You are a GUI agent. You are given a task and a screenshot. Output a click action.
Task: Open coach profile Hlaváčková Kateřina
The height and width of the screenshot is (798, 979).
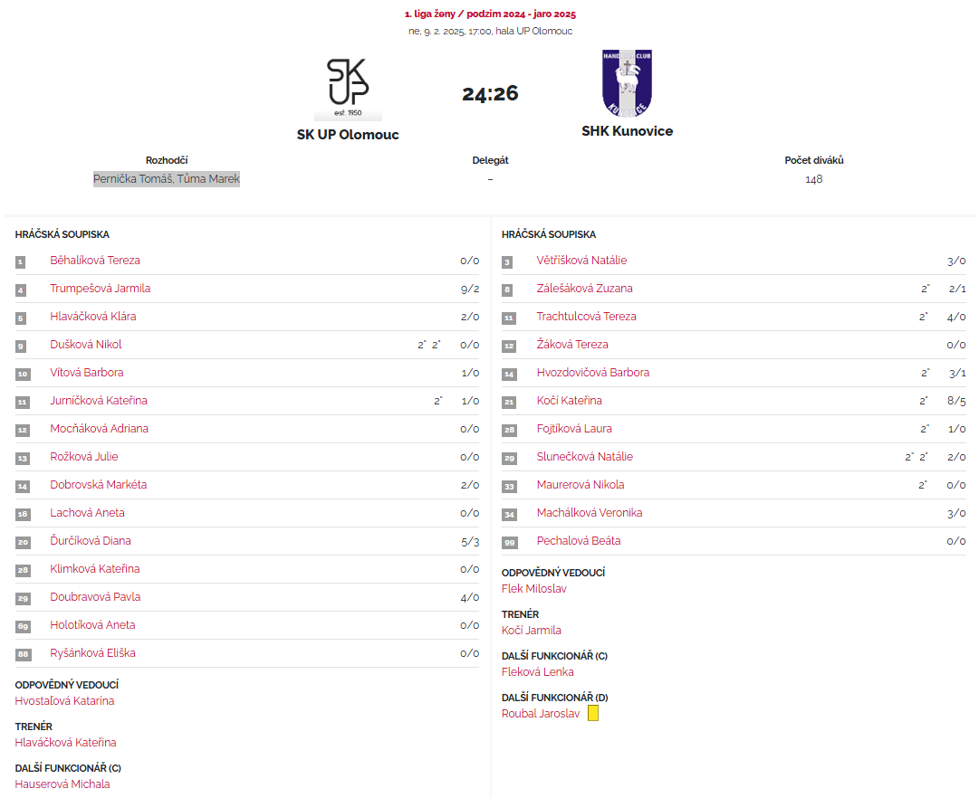click(65, 743)
